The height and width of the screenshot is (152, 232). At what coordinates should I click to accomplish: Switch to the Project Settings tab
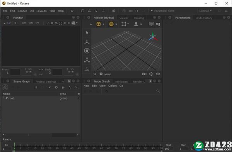pos(46,82)
